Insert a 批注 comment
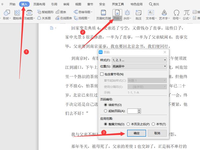The image size is (200, 150). click(x=139, y=15)
